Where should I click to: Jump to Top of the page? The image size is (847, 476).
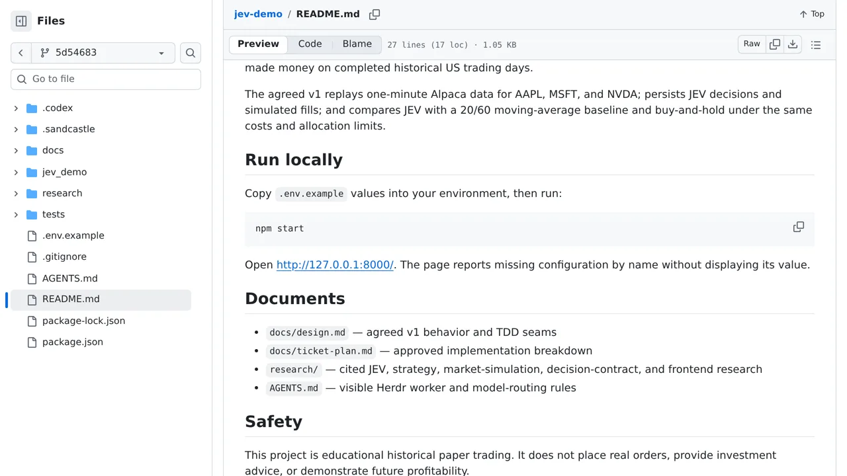812,14
